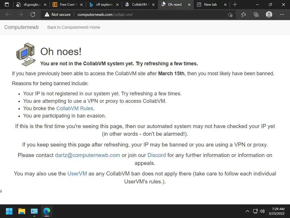Close the Free Com tab
The height and width of the screenshot is (218, 290).
point(81,5)
